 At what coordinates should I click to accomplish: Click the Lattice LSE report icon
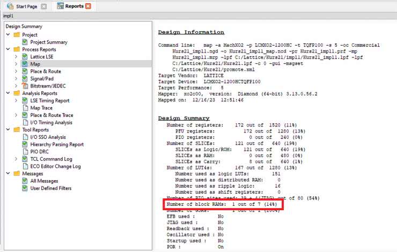(25, 56)
